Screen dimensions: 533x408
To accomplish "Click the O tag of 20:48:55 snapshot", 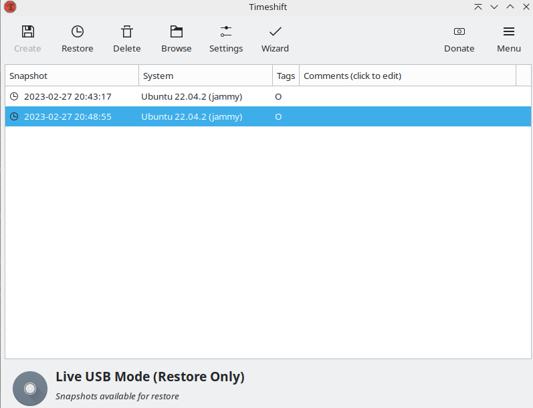I will (278, 116).
